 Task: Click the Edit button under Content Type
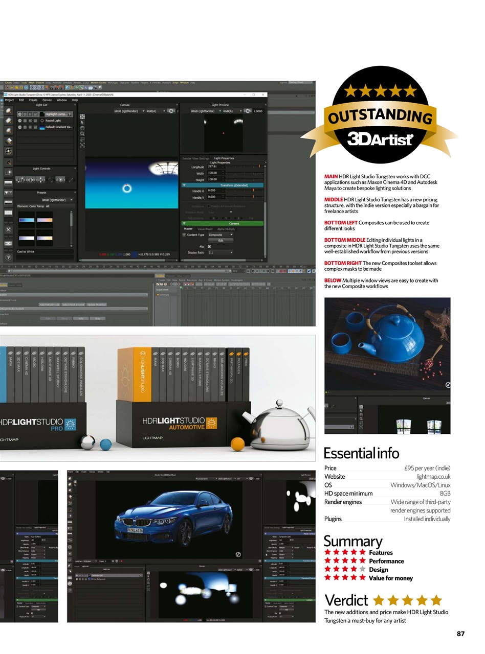[x=221, y=240]
